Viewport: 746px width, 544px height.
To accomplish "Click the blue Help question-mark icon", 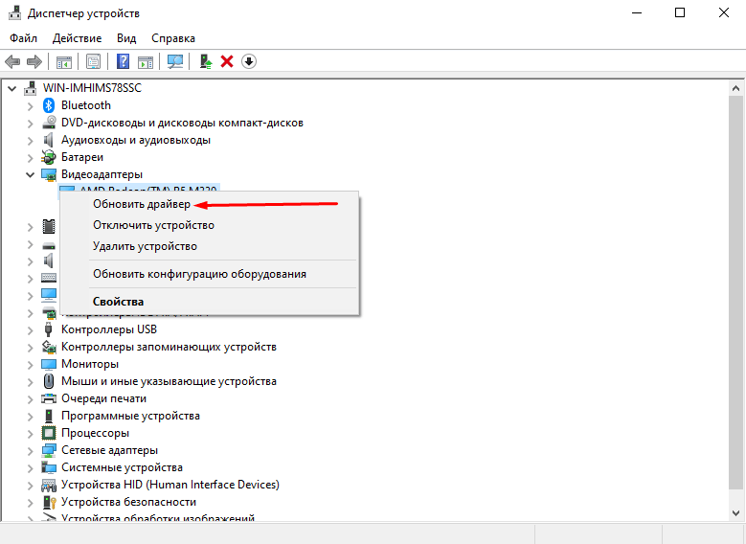I will pos(123,61).
